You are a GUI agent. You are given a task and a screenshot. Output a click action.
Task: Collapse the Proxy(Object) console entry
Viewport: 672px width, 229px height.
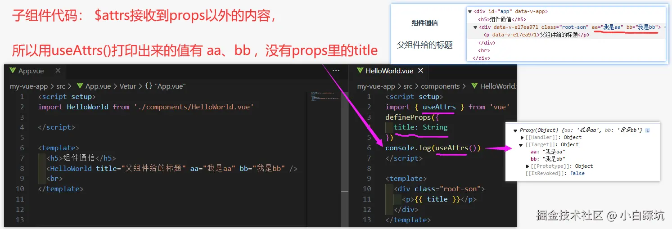516,130
